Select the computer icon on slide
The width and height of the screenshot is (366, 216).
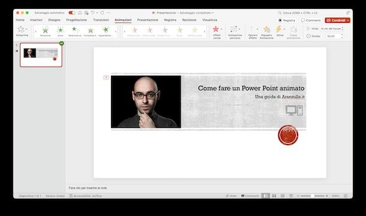pos(294,110)
